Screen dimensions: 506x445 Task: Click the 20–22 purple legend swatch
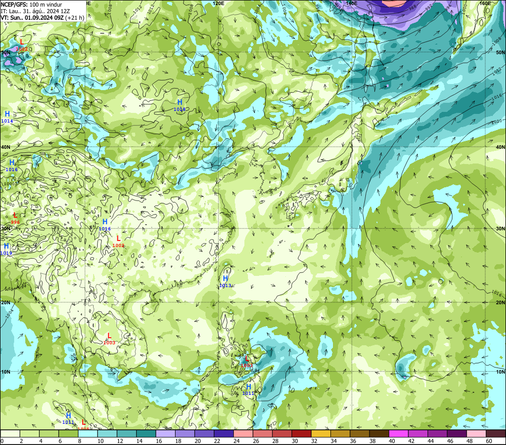click(204, 433)
